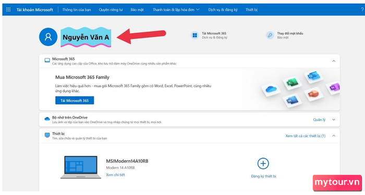
Task: Click the key icon for Thay đổi mật khẩu
Action: 270,35
